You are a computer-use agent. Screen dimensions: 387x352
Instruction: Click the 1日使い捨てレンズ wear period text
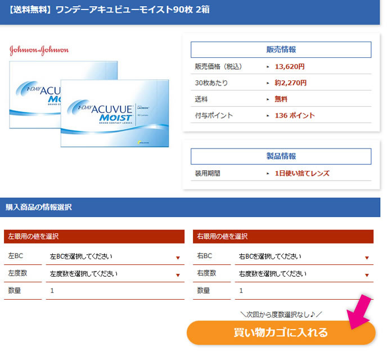[301, 173]
